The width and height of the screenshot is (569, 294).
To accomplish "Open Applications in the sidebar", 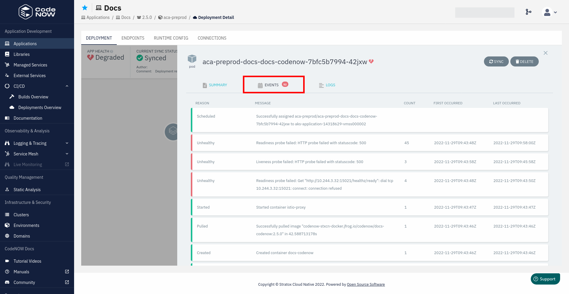I will click(37, 43).
